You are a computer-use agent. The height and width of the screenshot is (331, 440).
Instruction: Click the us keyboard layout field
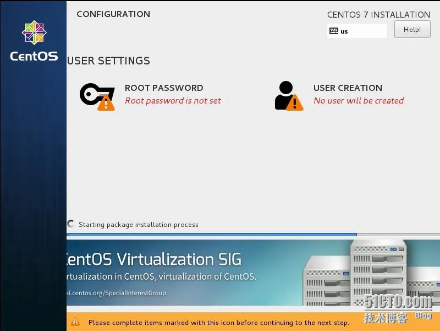point(357,31)
